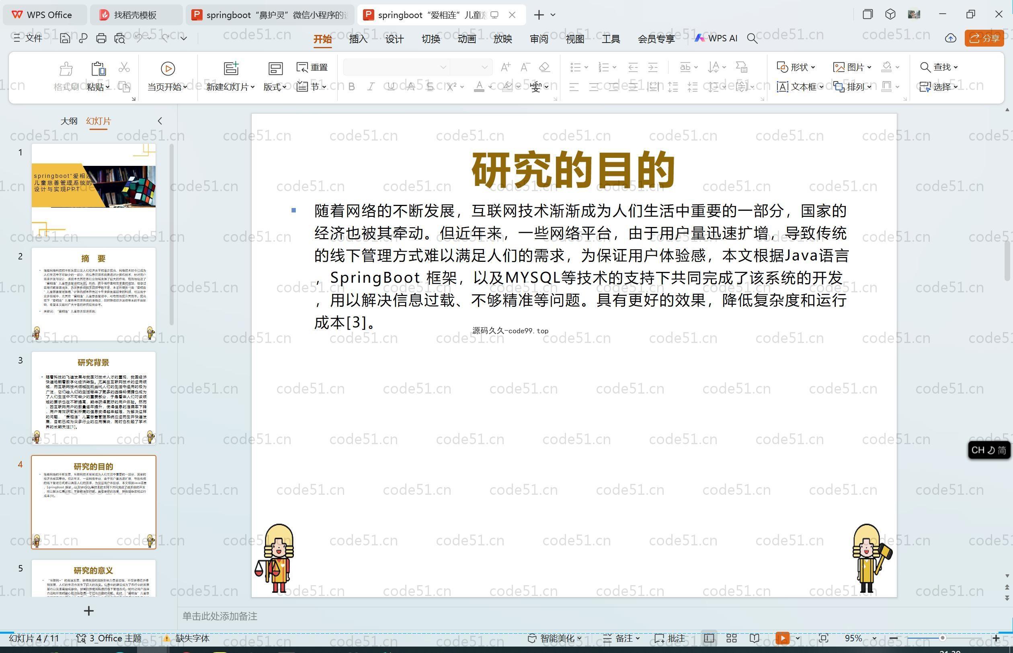Click the zoom slider handle

click(942, 638)
